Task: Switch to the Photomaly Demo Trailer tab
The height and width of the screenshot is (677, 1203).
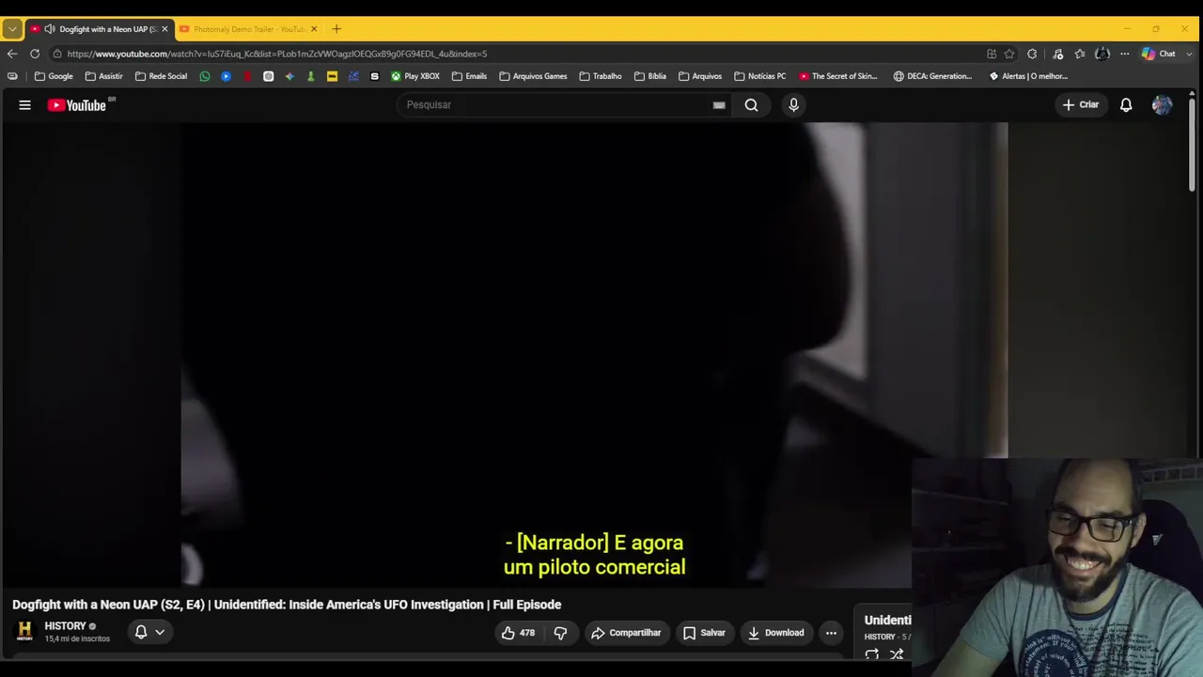Action: click(248, 29)
